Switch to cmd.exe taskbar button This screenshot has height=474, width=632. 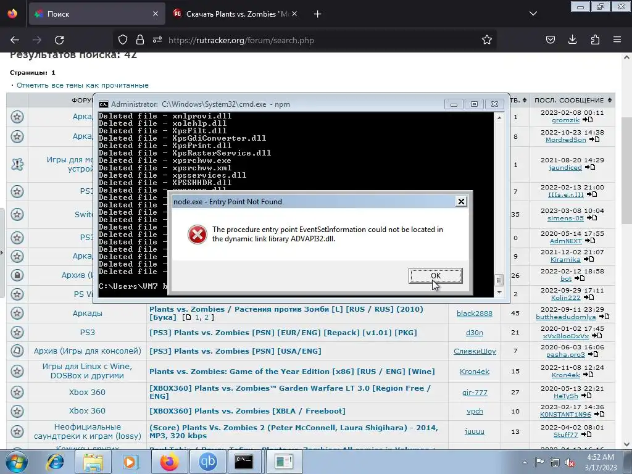click(x=244, y=462)
